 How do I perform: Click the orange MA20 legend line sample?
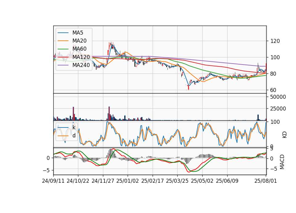click(63, 41)
